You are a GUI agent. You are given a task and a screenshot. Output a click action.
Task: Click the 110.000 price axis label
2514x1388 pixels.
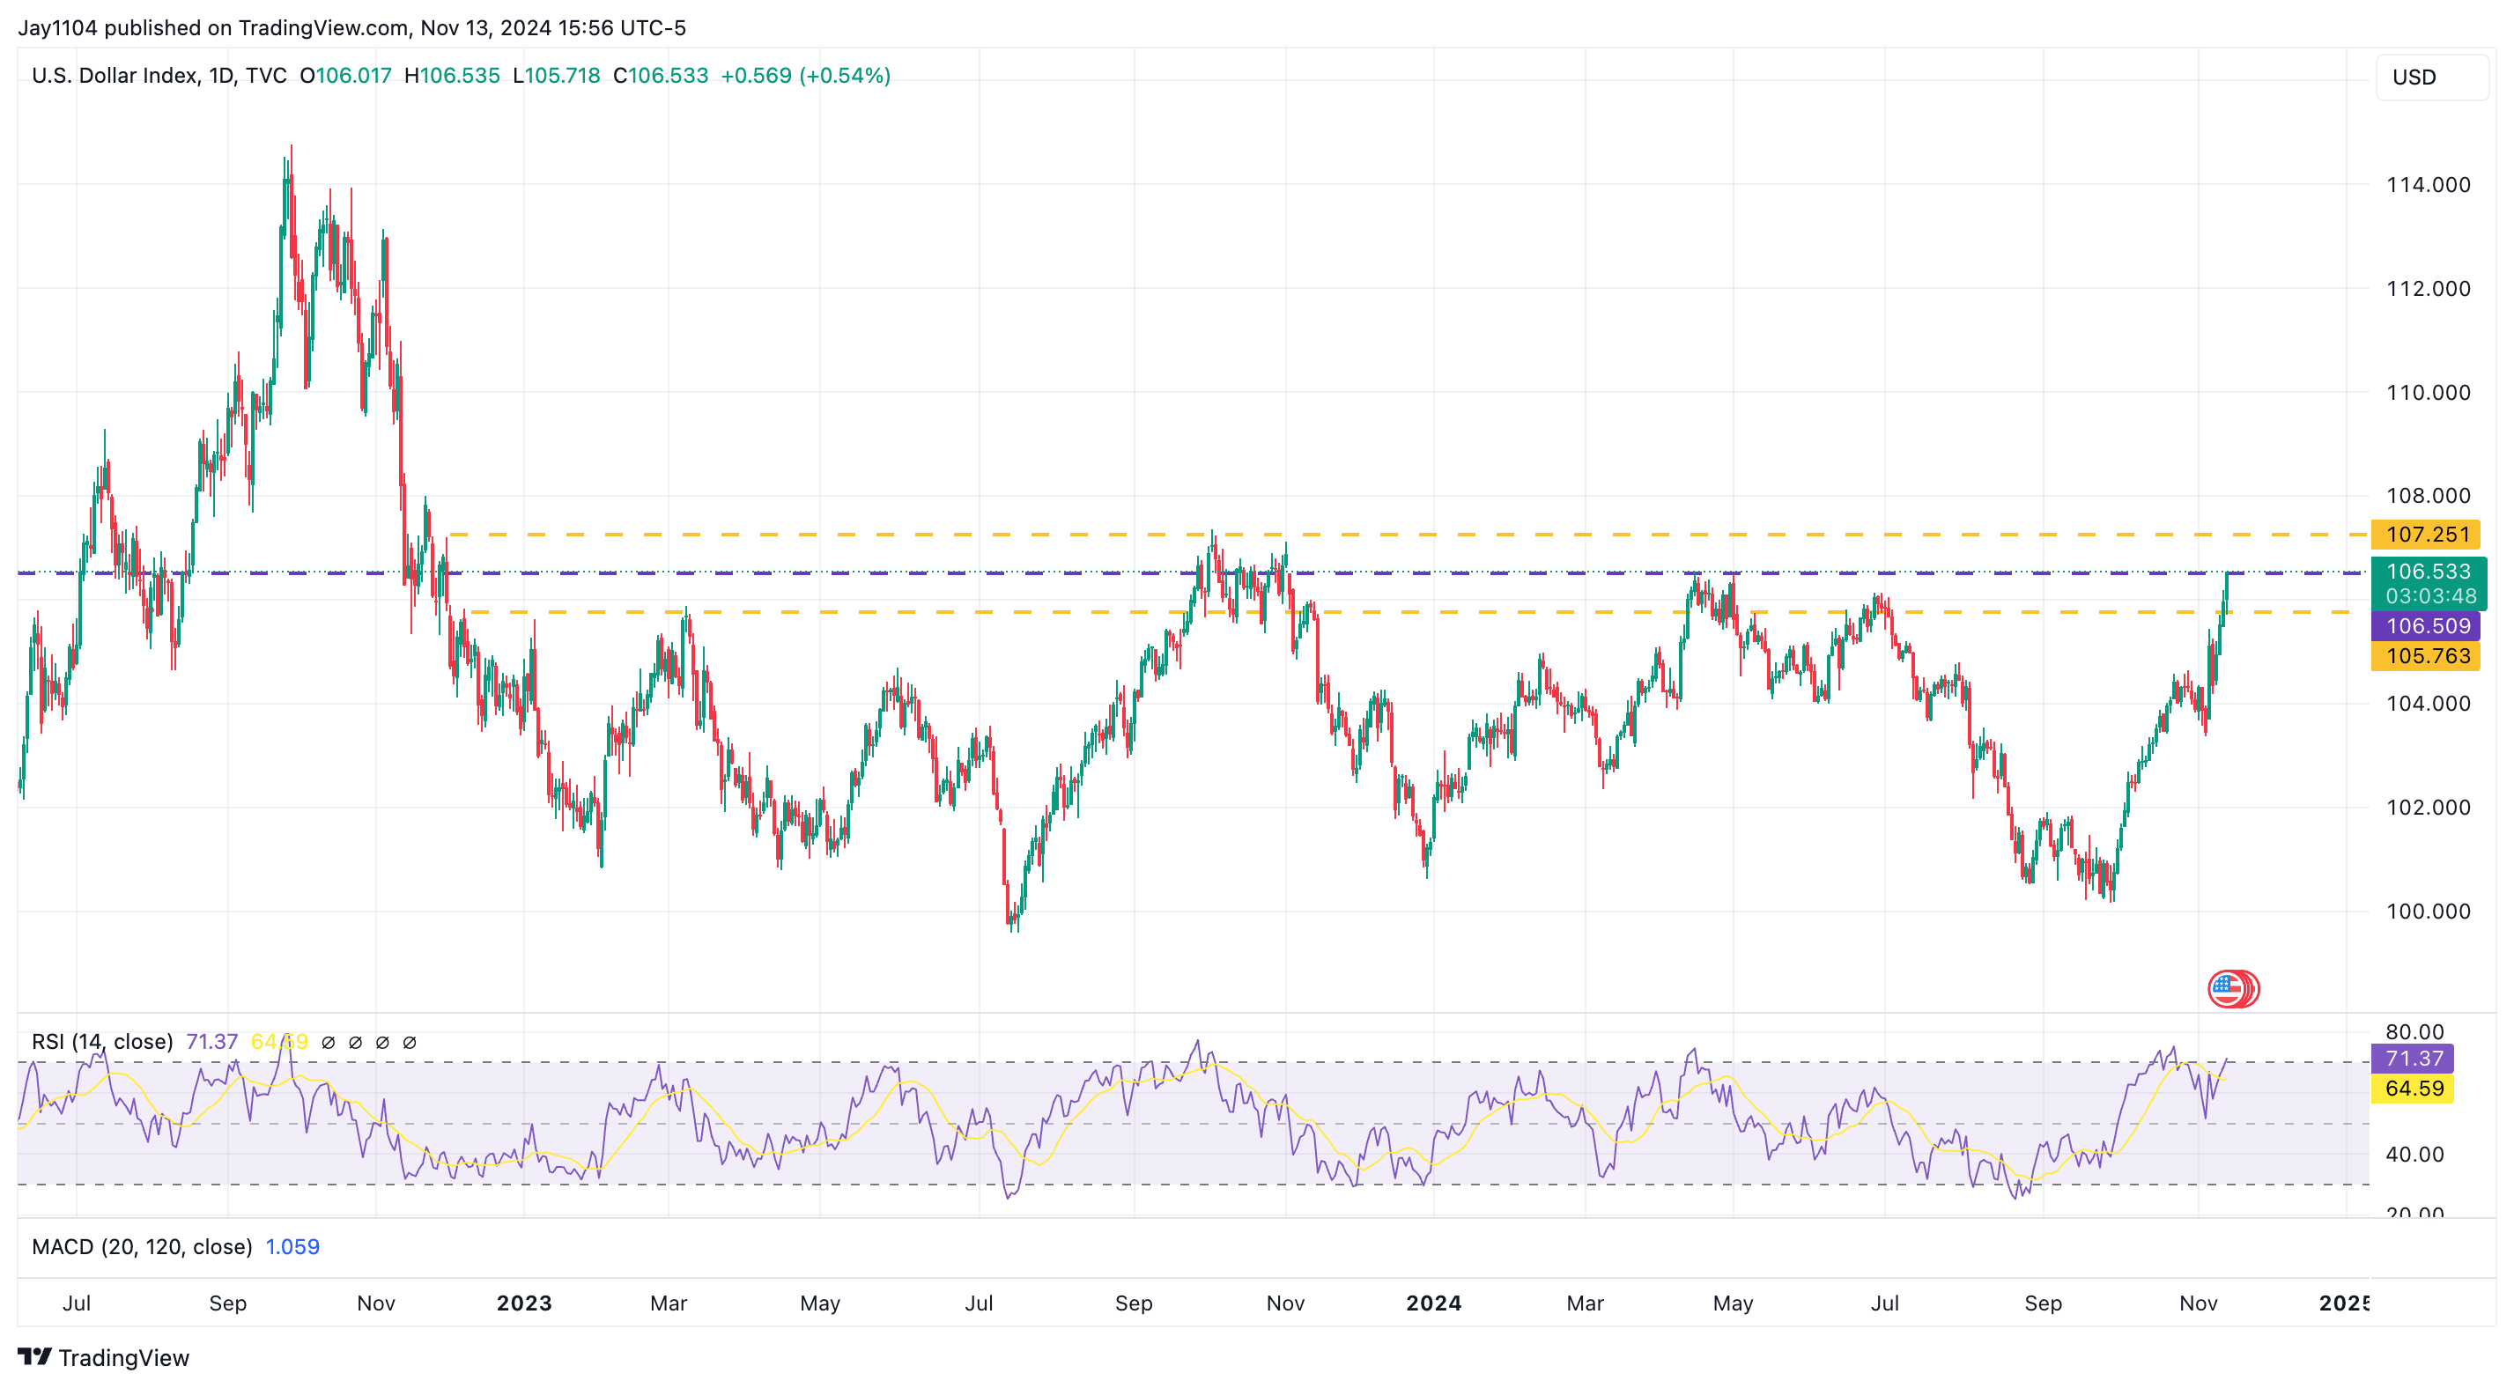click(2429, 393)
